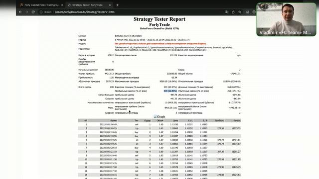Click the Прибыль column header
The height and width of the screenshot is (179, 319).
(x=219, y=120)
